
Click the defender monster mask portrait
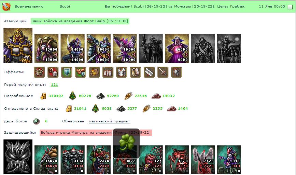[x=18, y=157]
